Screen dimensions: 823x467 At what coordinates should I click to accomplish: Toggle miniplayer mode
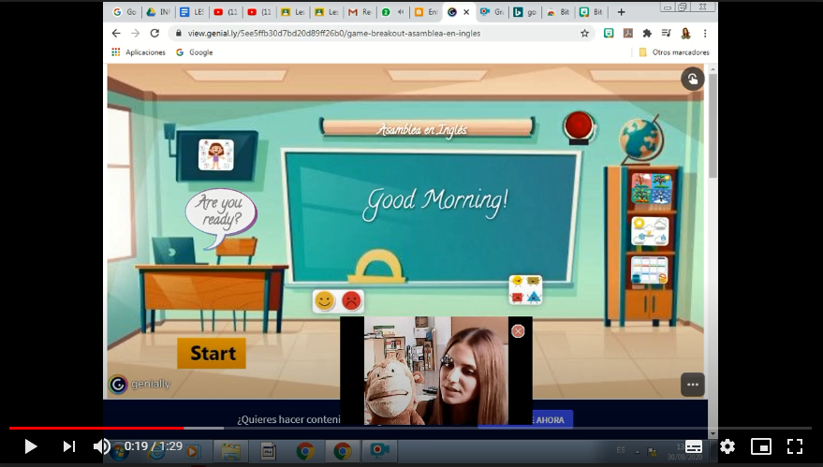pos(760,446)
